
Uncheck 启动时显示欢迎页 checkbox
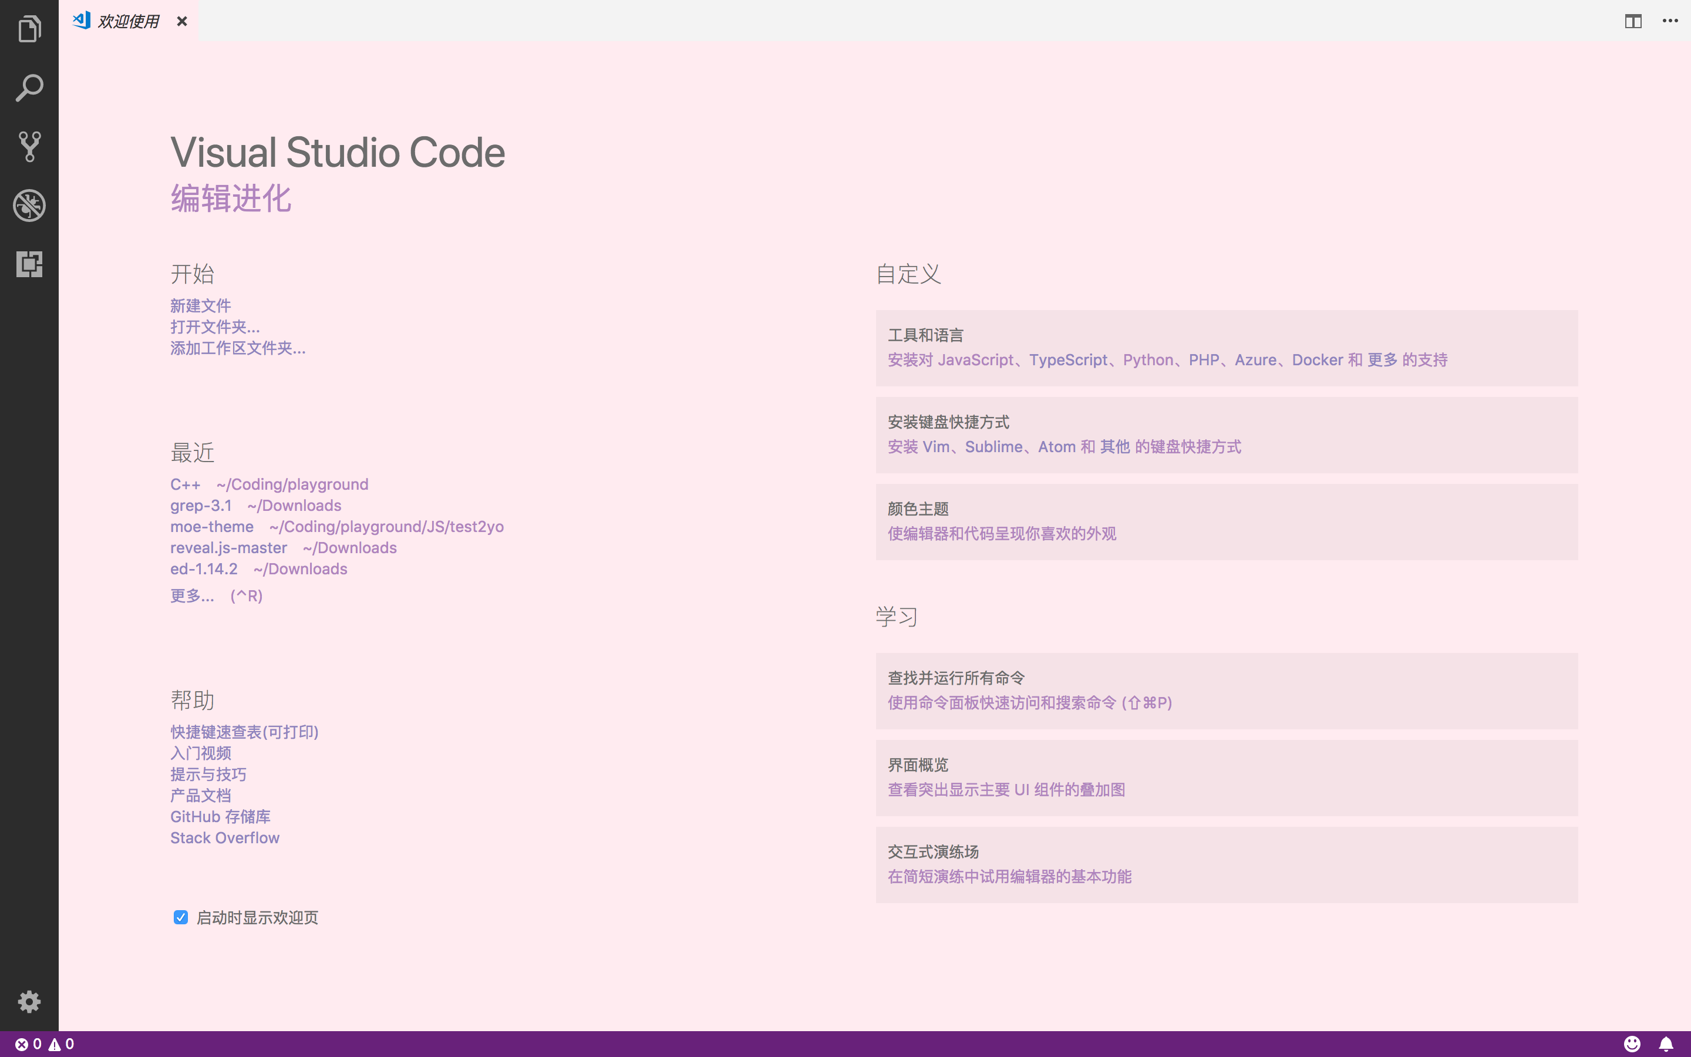point(181,917)
